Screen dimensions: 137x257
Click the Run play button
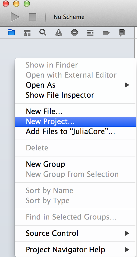[15, 17]
